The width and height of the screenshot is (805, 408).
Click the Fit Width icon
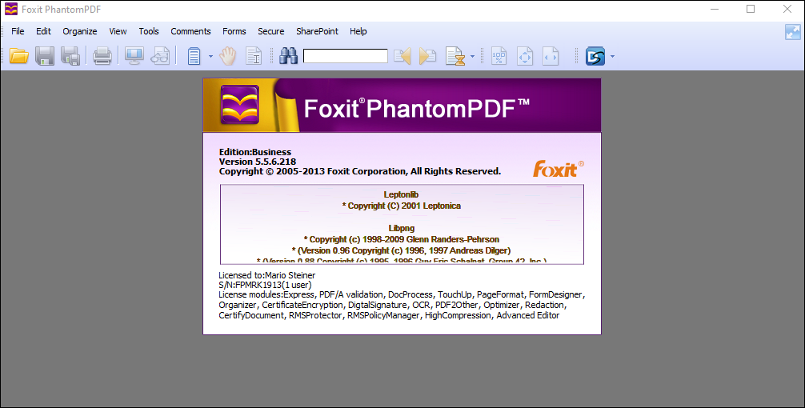tap(550, 56)
